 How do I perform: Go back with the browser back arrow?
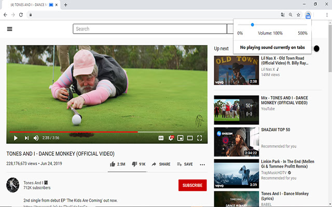click(5, 15)
